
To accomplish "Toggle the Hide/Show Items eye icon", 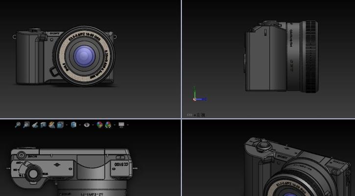I will 87,125.
